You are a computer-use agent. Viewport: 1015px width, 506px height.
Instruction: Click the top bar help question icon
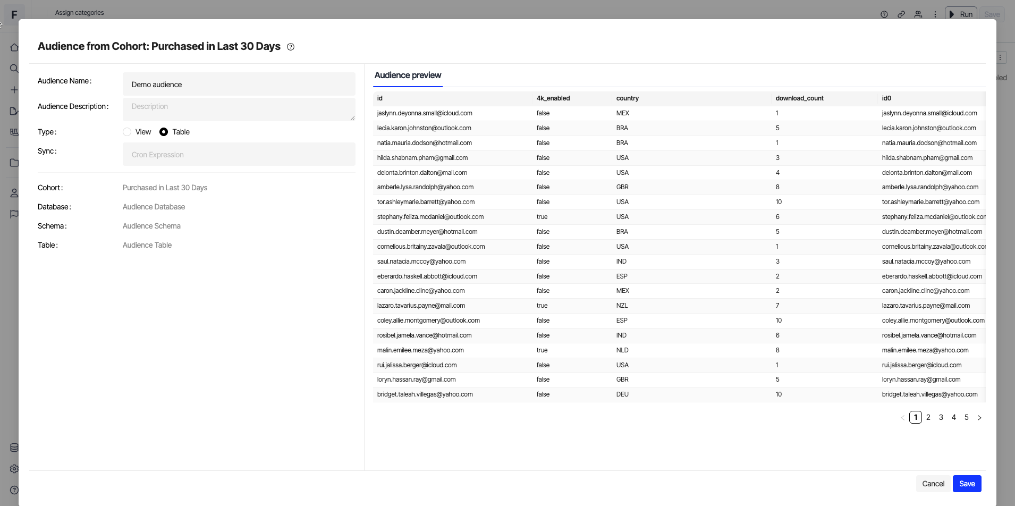[x=884, y=14]
